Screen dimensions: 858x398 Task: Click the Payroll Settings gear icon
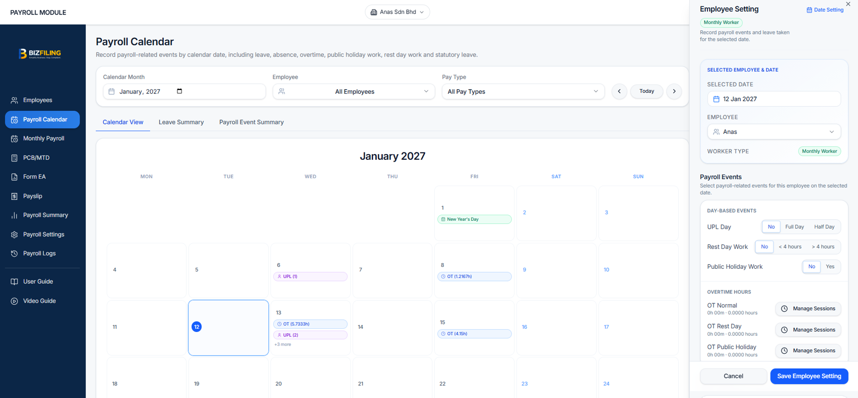14,234
